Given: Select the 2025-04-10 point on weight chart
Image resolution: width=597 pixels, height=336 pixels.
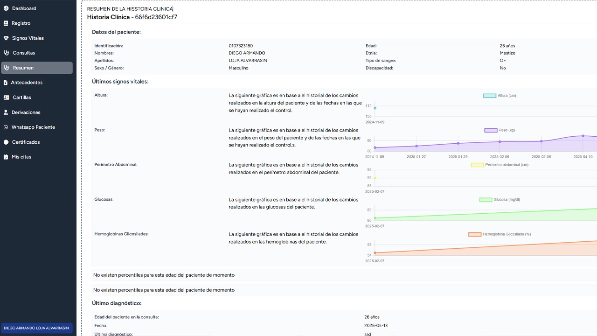Looking at the screenshot, I should [x=583, y=136].
